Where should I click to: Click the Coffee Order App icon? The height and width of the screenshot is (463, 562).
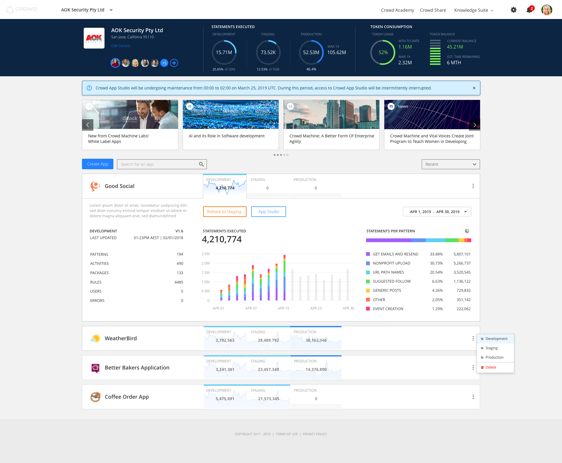[x=95, y=397]
